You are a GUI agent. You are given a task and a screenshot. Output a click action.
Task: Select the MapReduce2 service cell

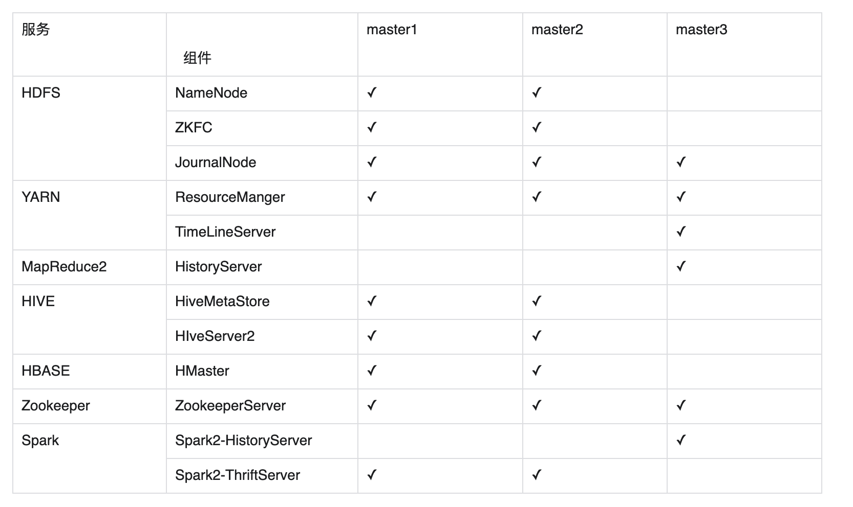(x=90, y=267)
